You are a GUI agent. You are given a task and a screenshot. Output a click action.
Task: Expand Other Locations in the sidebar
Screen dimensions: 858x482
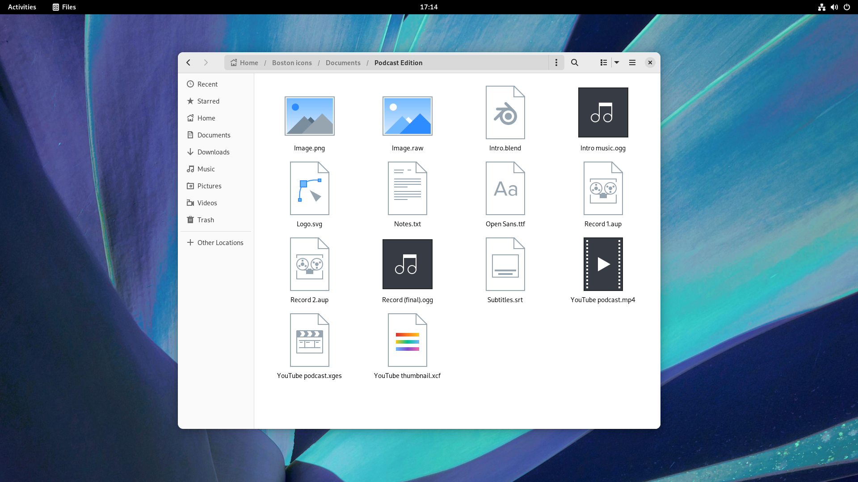(x=220, y=243)
